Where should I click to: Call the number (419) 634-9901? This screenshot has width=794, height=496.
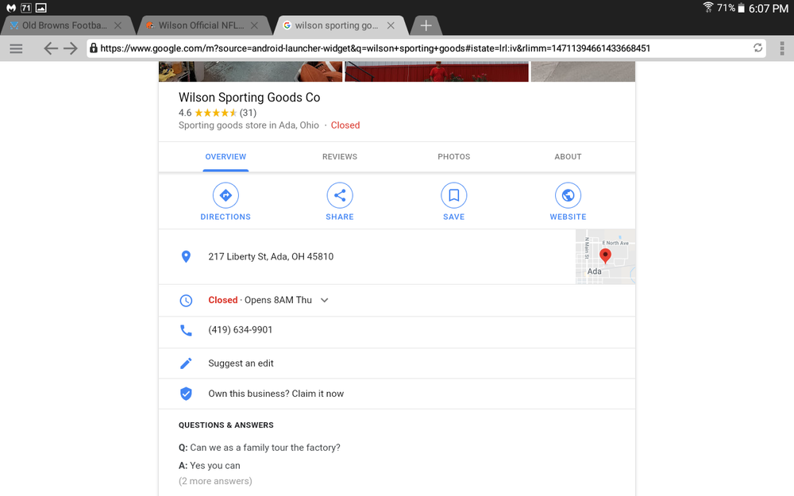[x=241, y=330]
